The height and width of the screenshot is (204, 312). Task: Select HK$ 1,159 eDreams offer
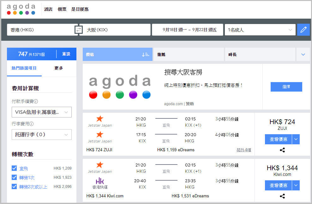point(176,150)
